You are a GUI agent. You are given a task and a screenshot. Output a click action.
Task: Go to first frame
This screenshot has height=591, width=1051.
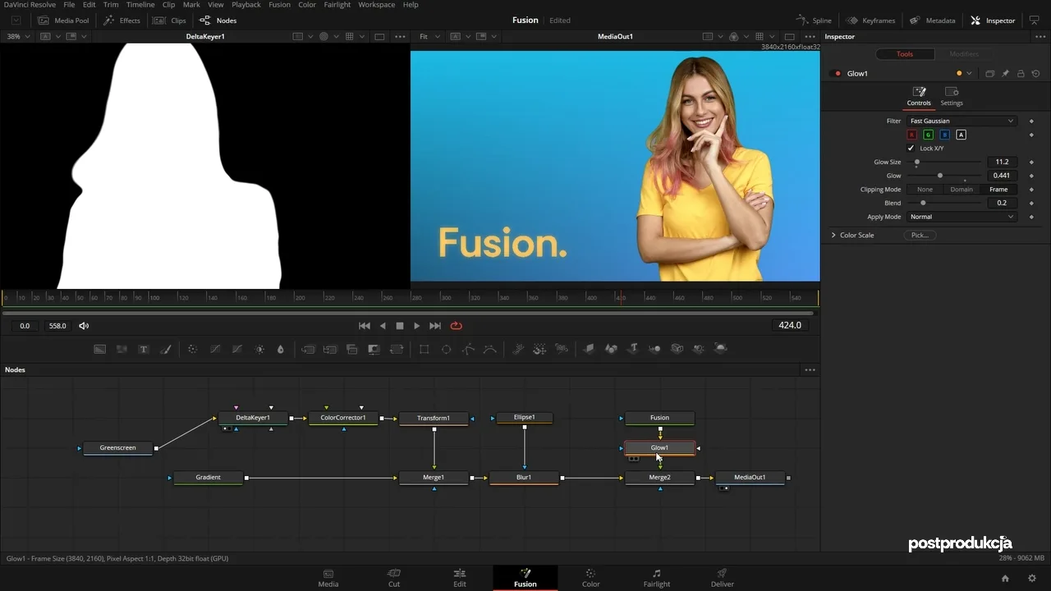pyautogui.click(x=365, y=326)
